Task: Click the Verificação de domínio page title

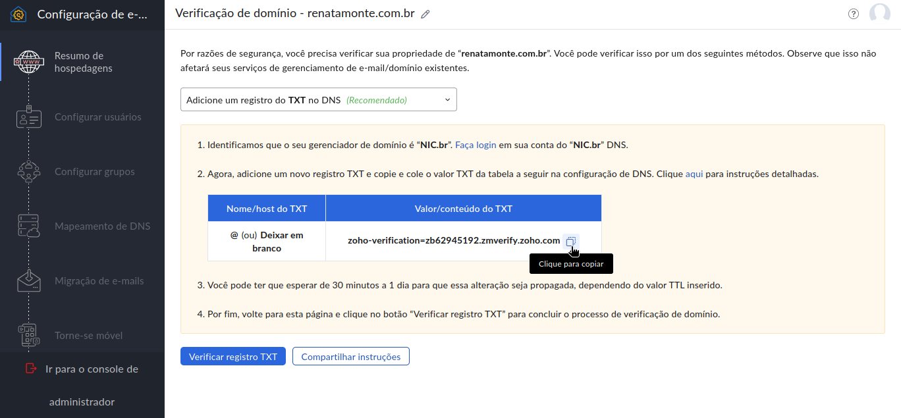Action: [295, 14]
